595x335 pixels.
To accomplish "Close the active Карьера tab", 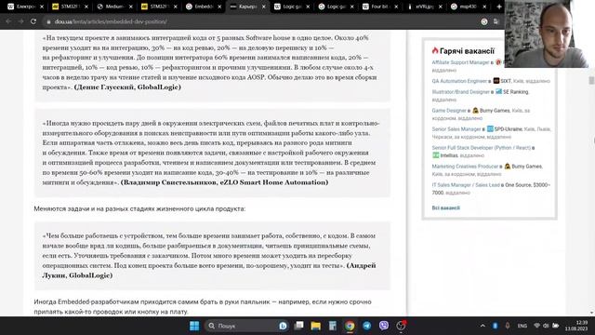I will [x=264, y=7].
